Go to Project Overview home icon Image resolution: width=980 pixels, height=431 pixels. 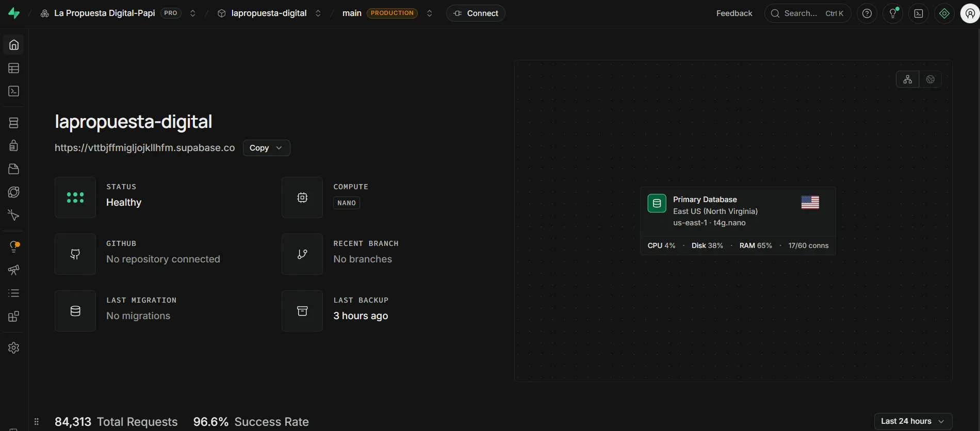click(x=14, y=45)
